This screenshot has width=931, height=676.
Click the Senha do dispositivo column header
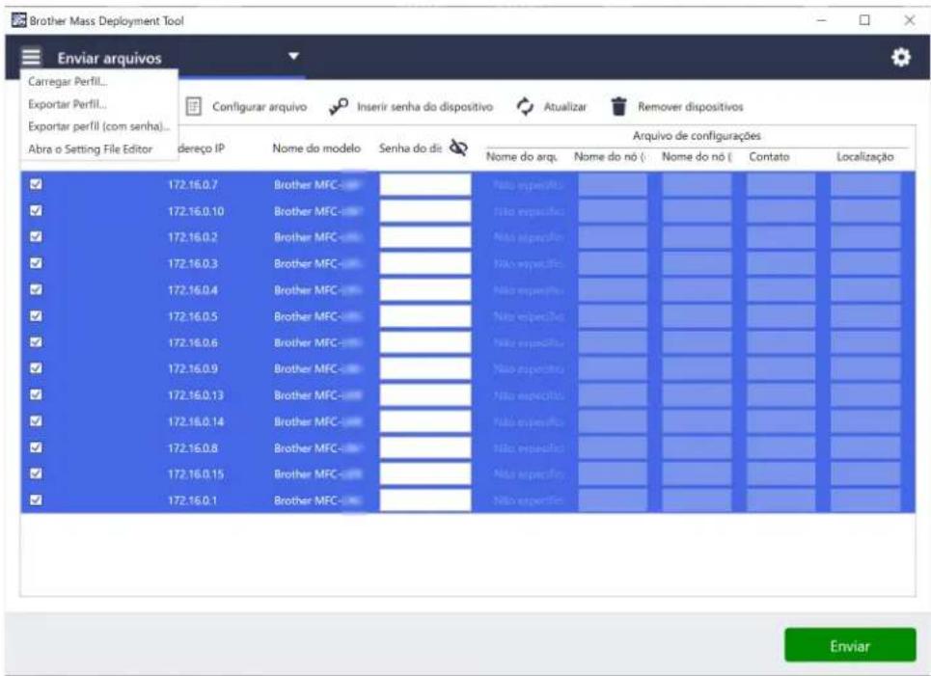410,149
